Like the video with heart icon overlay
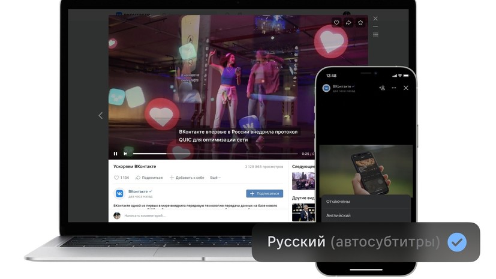This screenshot has height=279, width=496. (x=336, y=22)
